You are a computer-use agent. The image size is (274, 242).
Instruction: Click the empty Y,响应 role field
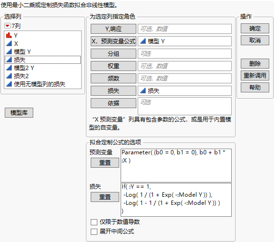pos(185,29)
